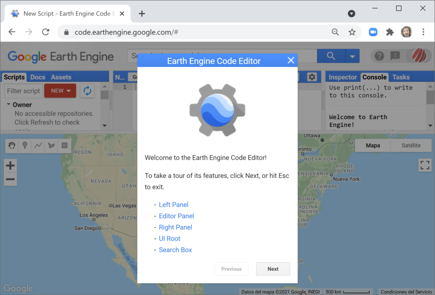The image size is (435, 295).
Task: Open the Editor Panel tour link
Action: [176, 216]
